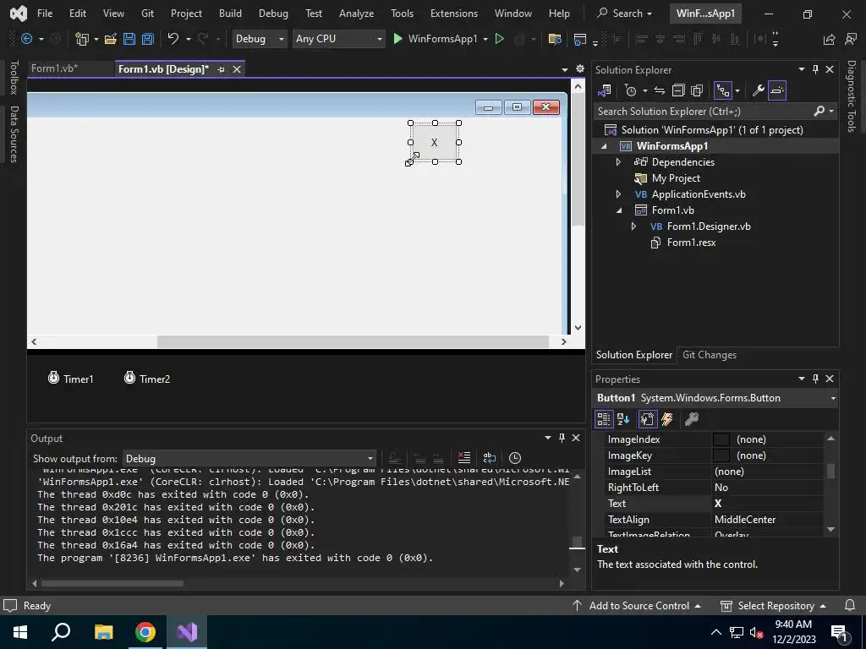The width and height of the screenshot is (866, 649).
Task: Toggle Preview Selected Items in Solution Explorer
Action: click(x=777, y=90)
